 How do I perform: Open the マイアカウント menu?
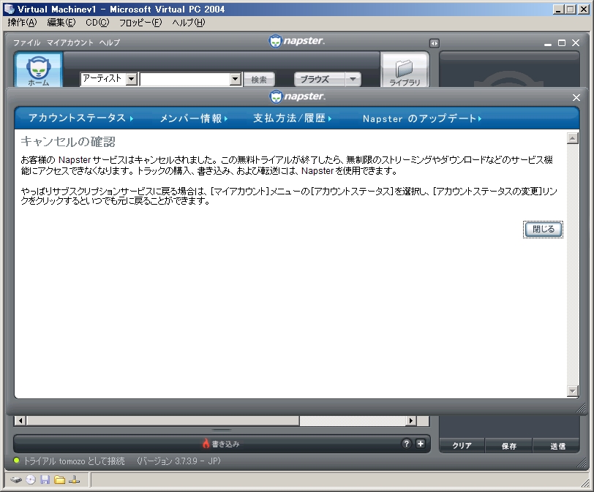coord(69,42)
